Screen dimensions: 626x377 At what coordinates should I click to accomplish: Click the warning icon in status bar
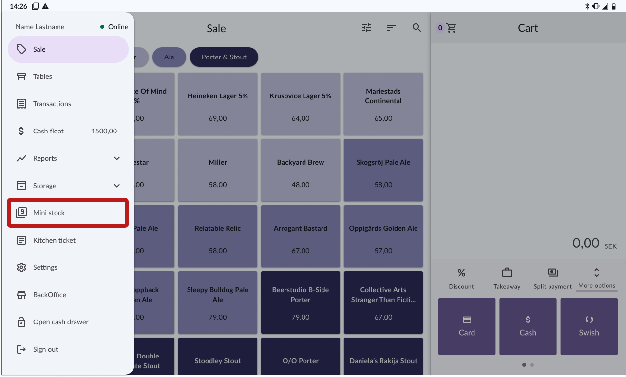point(46,6)
